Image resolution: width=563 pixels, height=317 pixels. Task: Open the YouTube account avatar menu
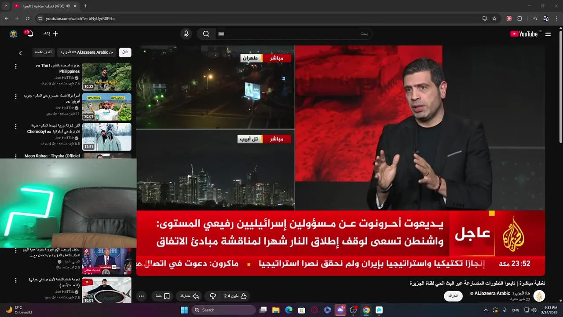point(14,34)
